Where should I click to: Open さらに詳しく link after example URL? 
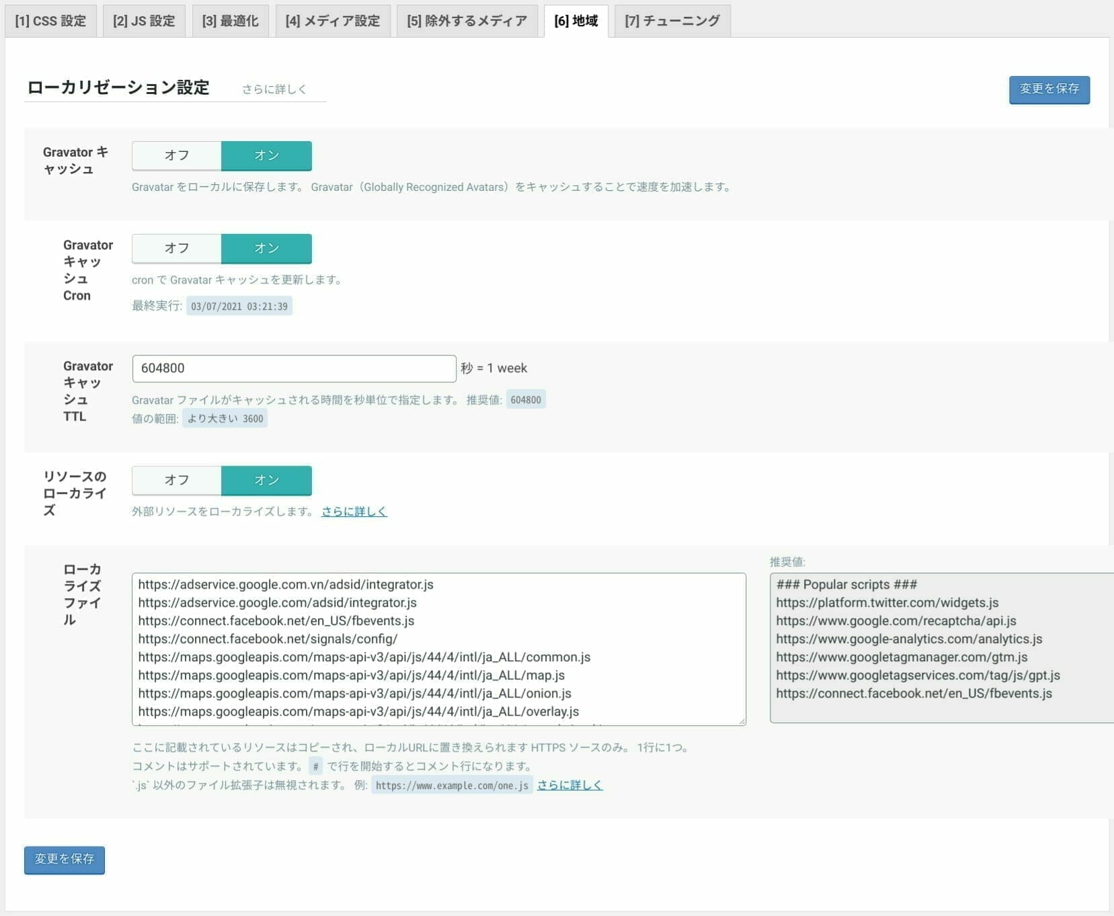[570, 785]
